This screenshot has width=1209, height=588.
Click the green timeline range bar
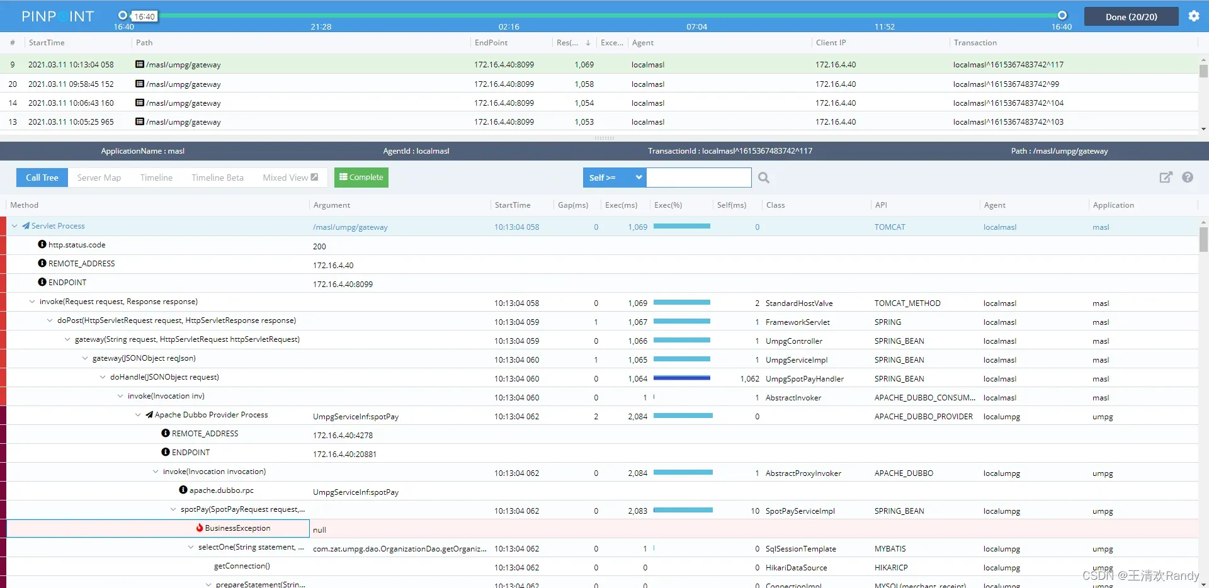(x=592, y=14)
